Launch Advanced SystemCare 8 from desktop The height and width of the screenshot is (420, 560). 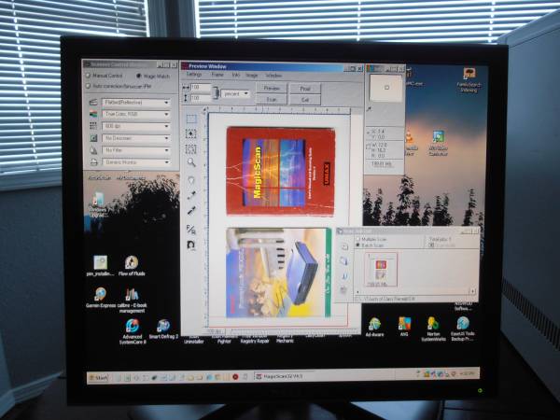[x=132, y=326]
